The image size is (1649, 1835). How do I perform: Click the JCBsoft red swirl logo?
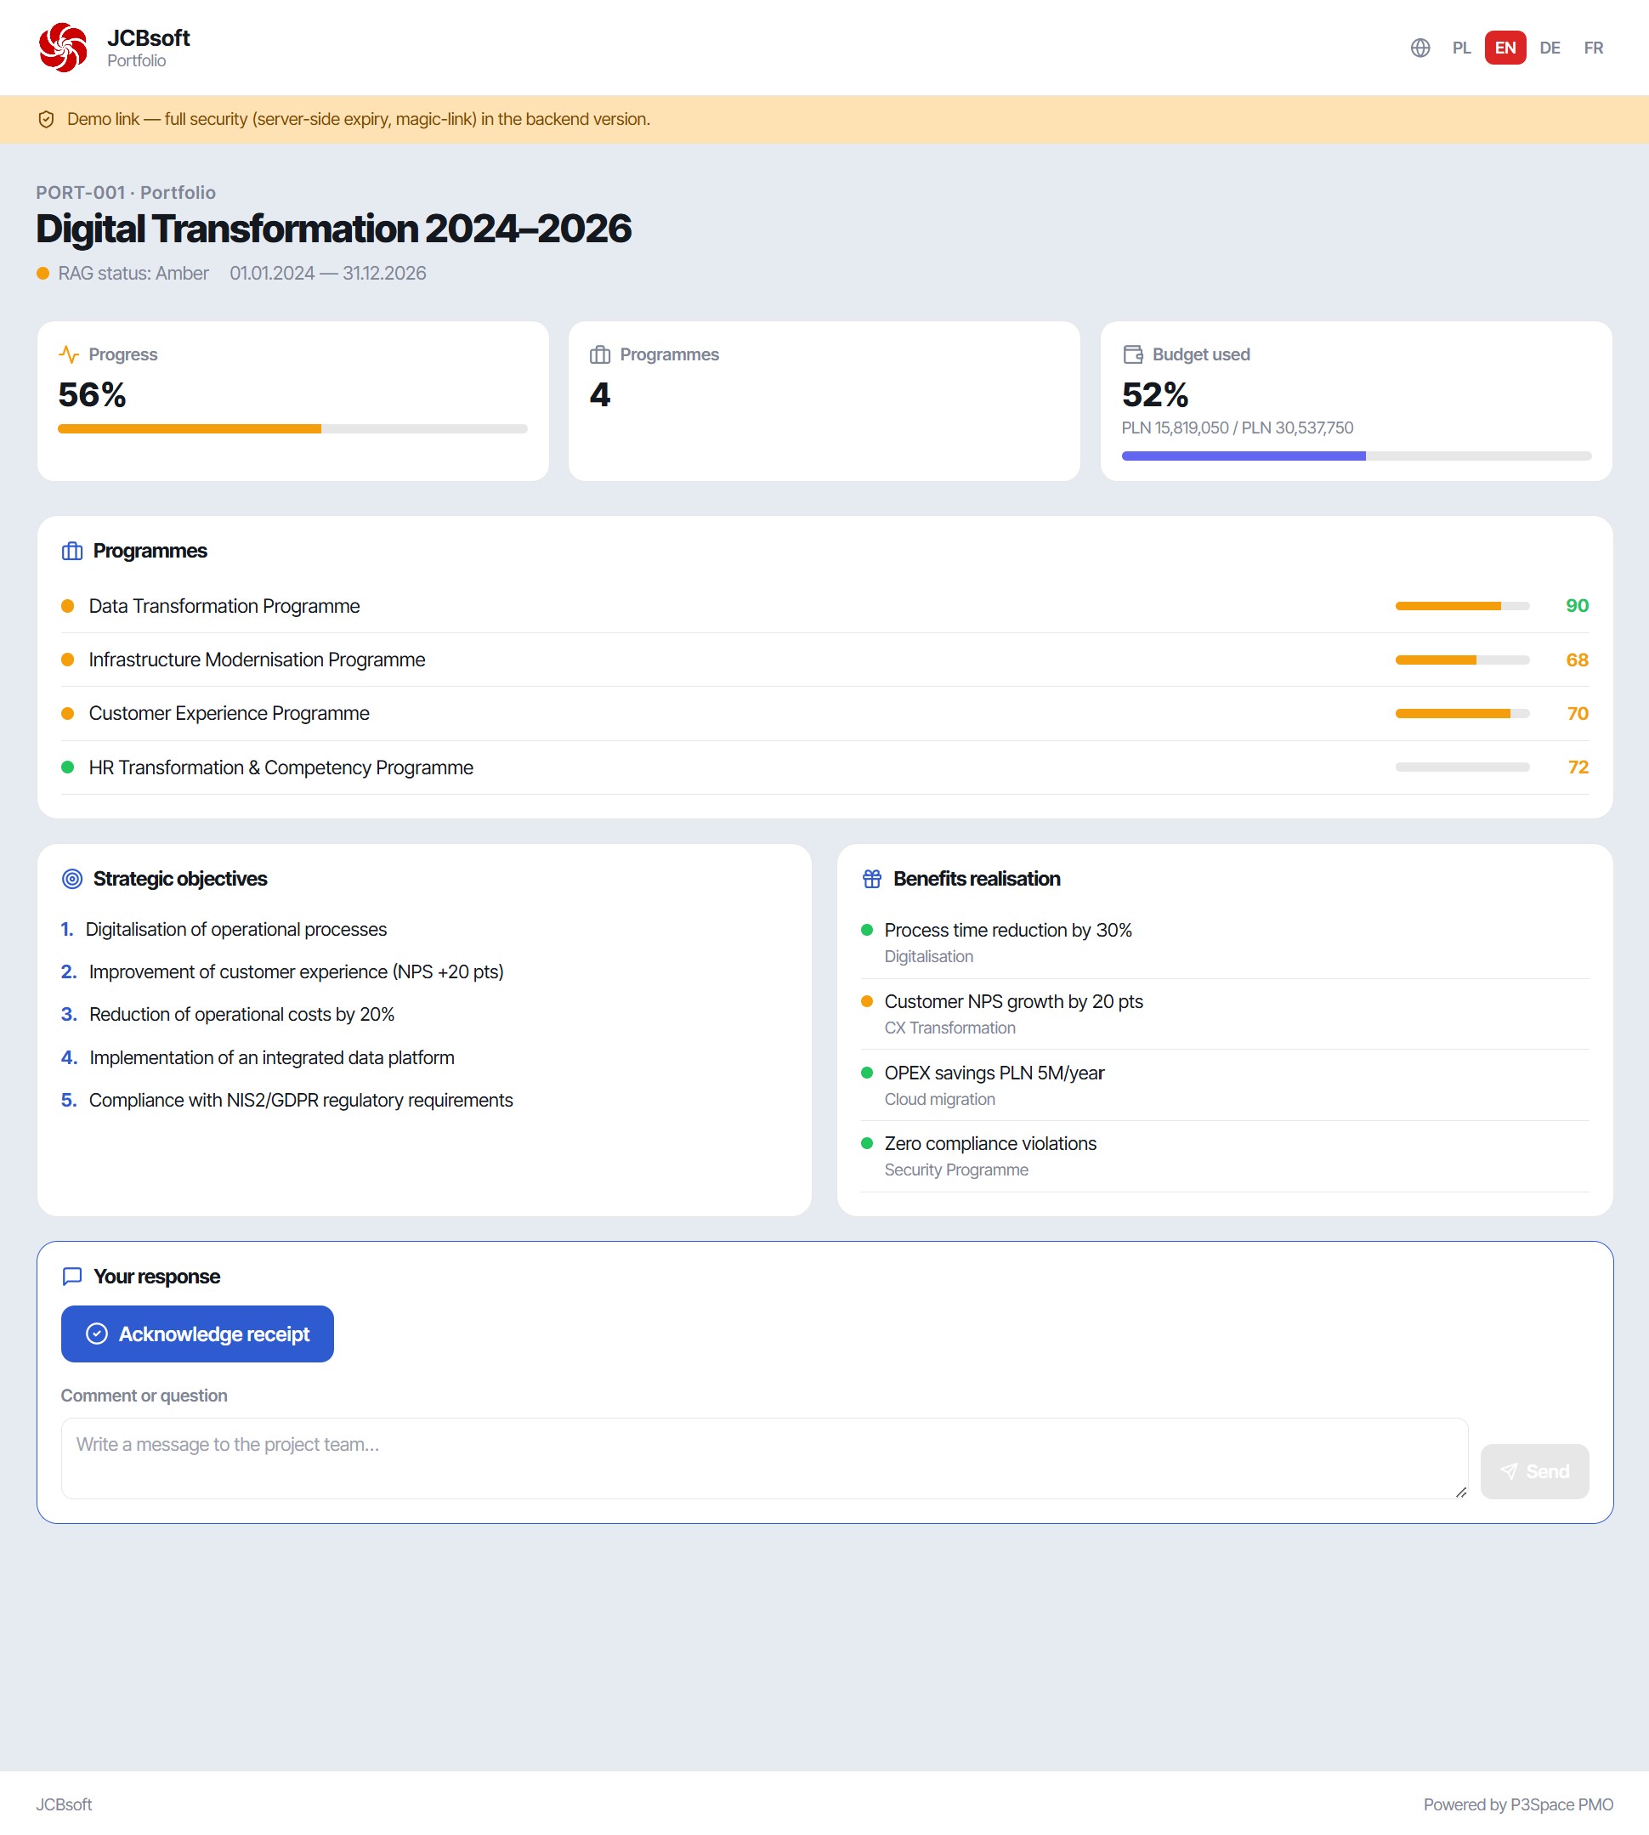tap(63, 47)
